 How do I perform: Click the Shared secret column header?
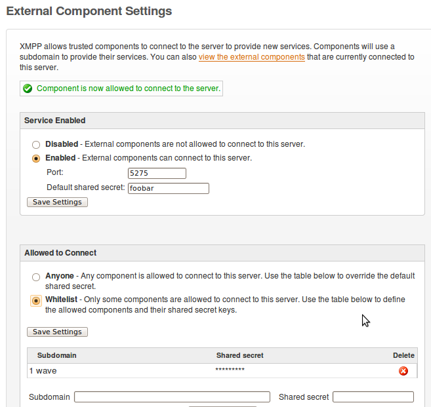(239, 355)
